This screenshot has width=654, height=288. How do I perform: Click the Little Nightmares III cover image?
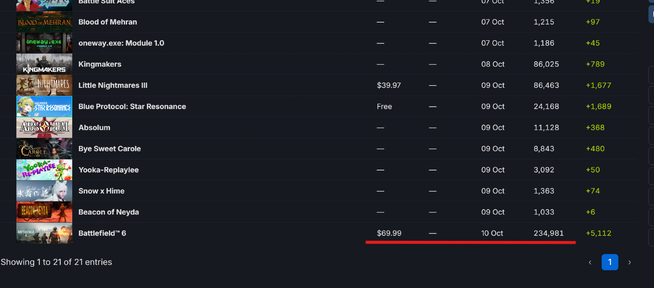(44, 85)
